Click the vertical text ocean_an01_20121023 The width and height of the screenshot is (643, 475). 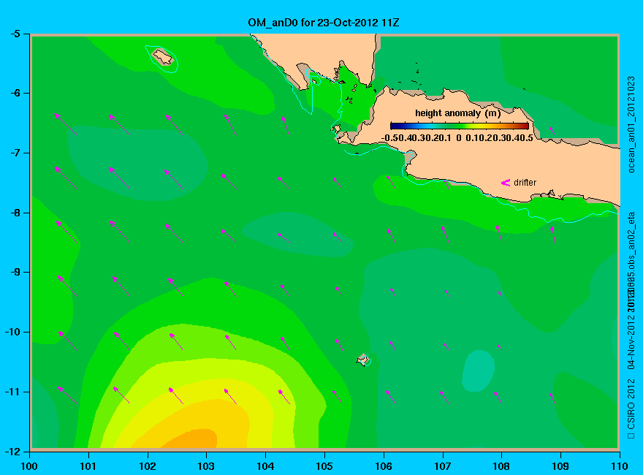pos(631,124)
